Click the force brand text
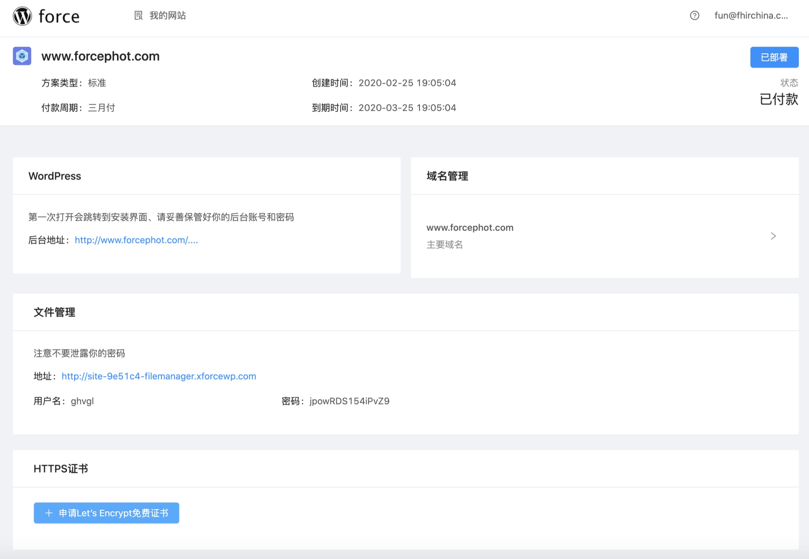The image size is (809, 559). pyautogui.click(x=59, y=16)
